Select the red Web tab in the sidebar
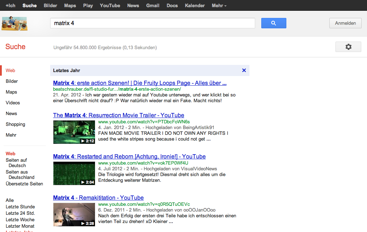 pos(10,71)
